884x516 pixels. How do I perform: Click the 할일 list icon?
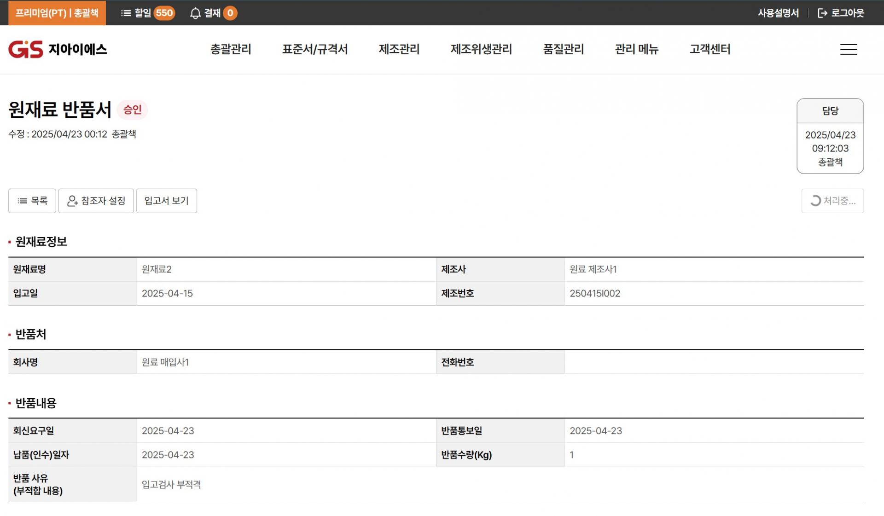[126, 13]
